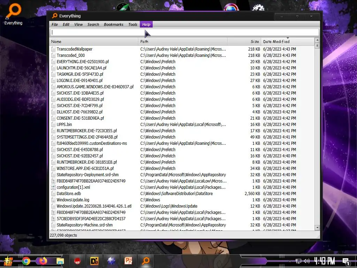
Task: Open the Tools menu
Action: 133,24
